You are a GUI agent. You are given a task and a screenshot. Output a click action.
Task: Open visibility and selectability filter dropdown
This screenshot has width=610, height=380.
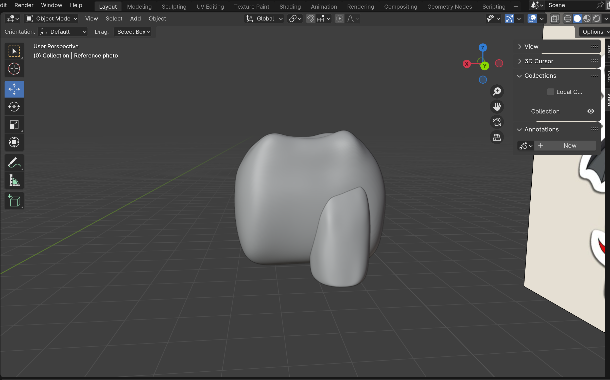coord(493,18)
